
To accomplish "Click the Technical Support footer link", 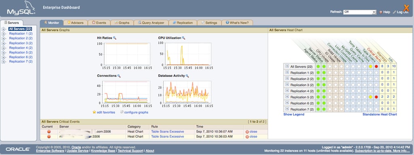I will pos(131,151).
